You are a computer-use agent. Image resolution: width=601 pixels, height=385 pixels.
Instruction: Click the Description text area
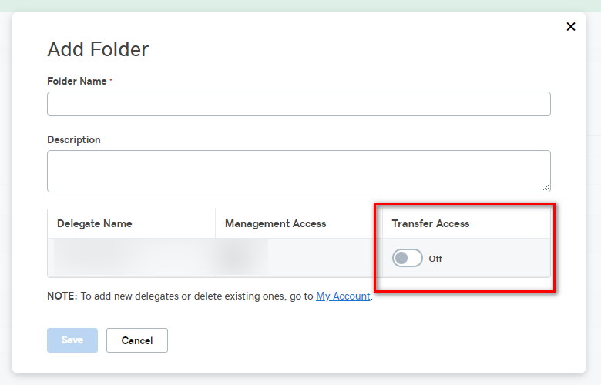pos(299,171)
